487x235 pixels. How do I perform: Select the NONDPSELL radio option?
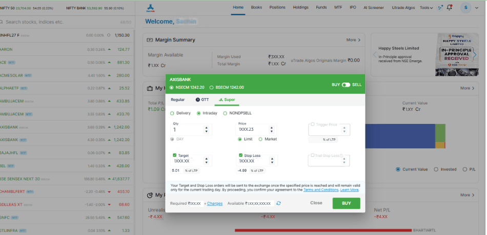(225, 113)
